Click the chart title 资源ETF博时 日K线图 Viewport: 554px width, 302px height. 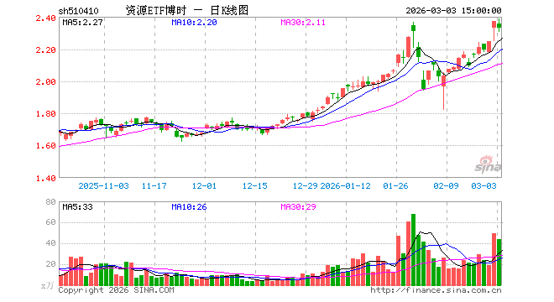pos(187,11)
